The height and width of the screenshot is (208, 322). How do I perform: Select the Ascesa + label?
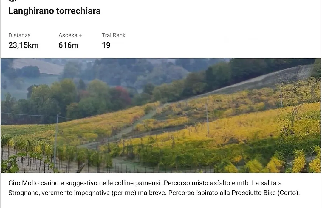70,35
